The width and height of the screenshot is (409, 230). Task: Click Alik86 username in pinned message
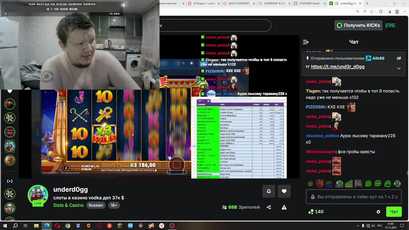[378, 58]
